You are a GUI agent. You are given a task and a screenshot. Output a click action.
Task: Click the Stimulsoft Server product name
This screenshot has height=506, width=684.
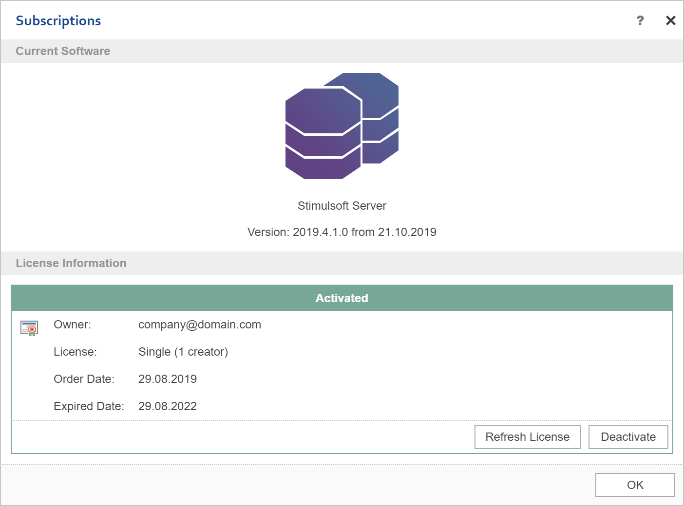click(342, 206)
